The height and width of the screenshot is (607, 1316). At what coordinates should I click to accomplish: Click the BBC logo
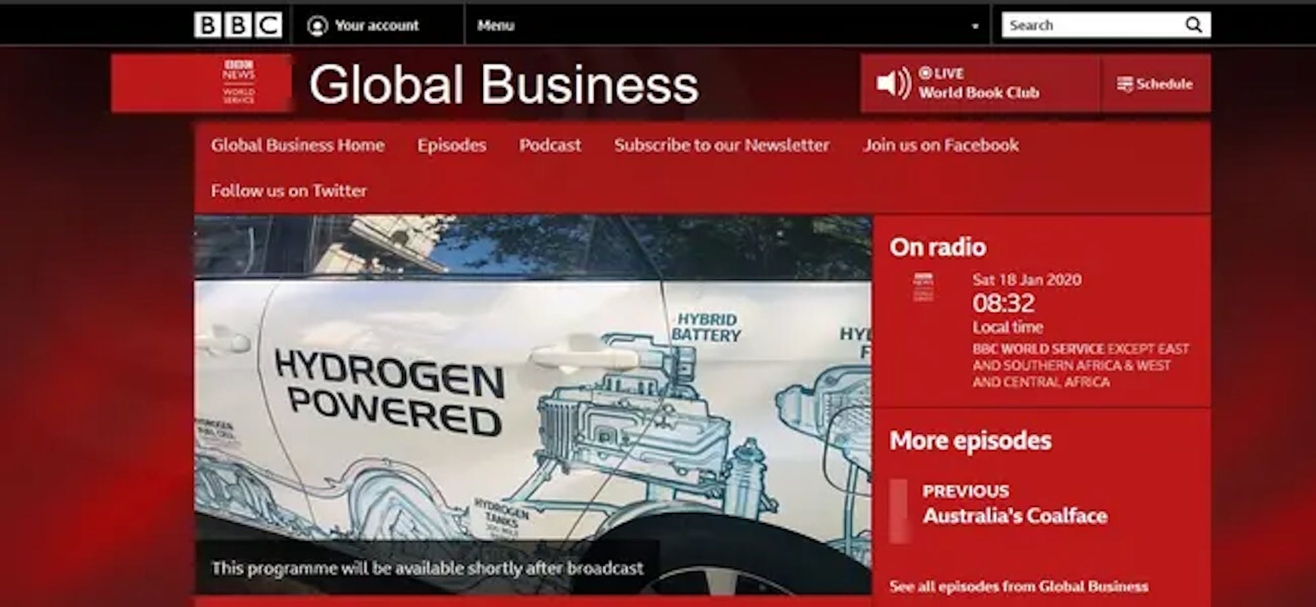click(238, 25)
